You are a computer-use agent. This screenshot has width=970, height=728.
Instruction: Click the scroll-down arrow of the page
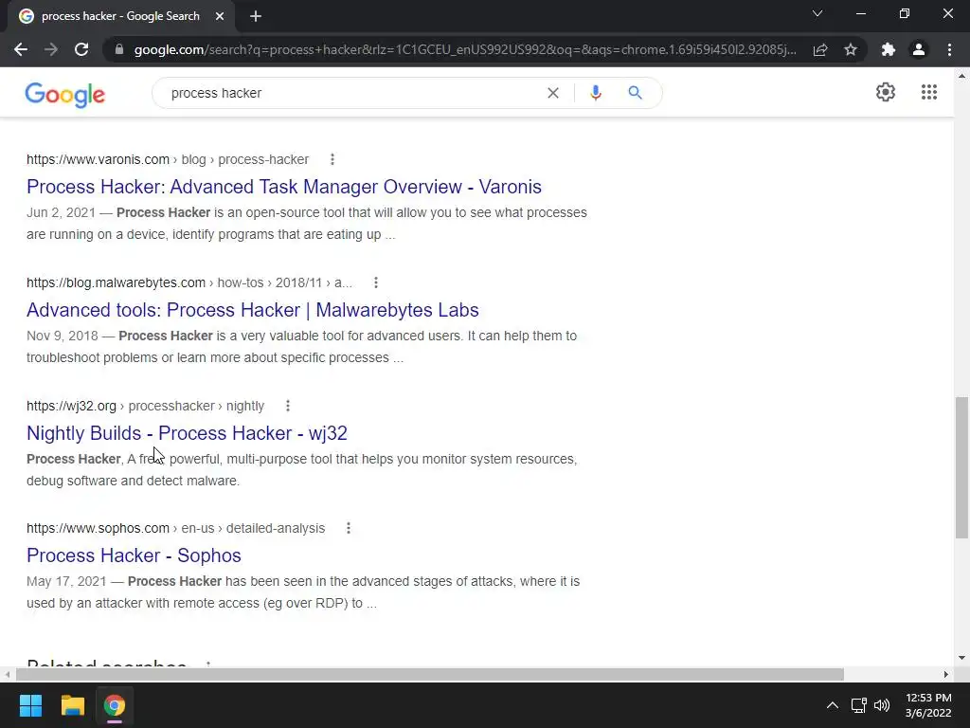click(x=961, y=658)
